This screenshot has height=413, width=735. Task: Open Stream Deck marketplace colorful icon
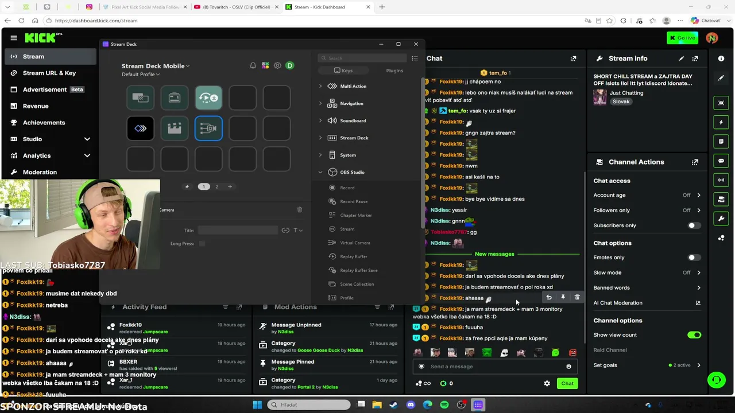(x=265, y=65)
